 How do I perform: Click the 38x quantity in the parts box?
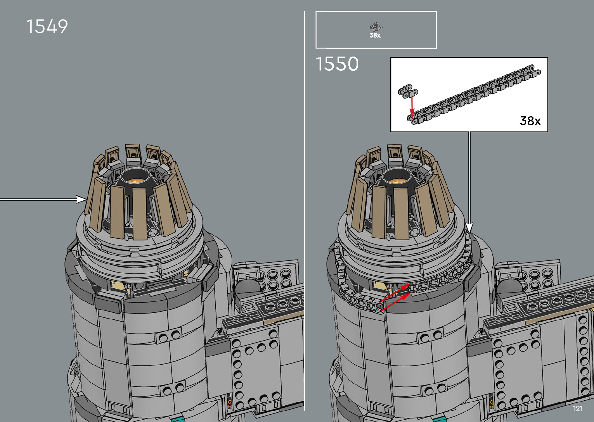375,36
